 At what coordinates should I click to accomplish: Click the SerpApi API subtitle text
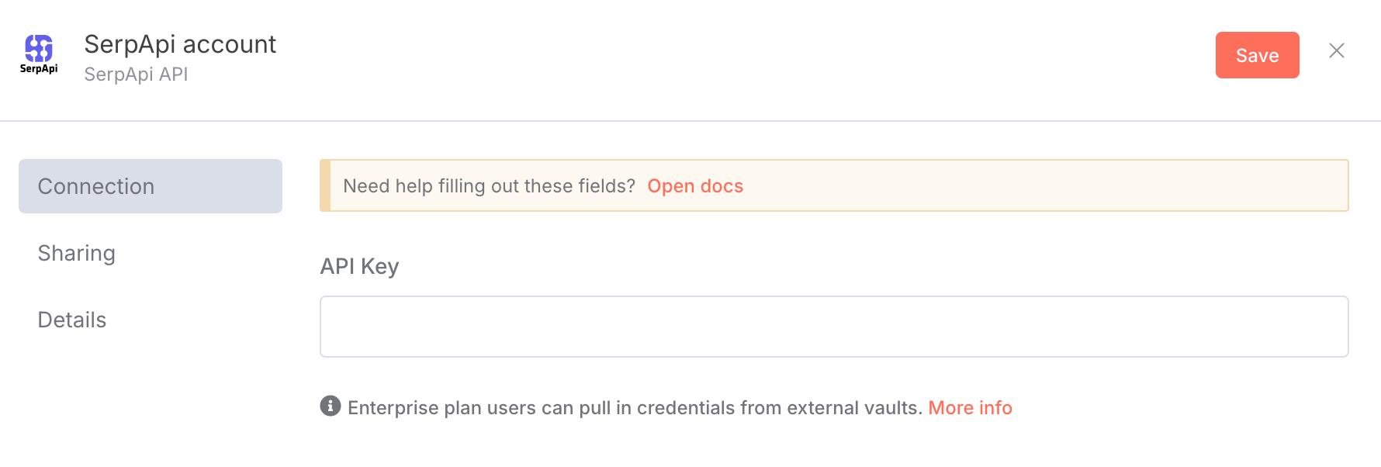[136, 74]
